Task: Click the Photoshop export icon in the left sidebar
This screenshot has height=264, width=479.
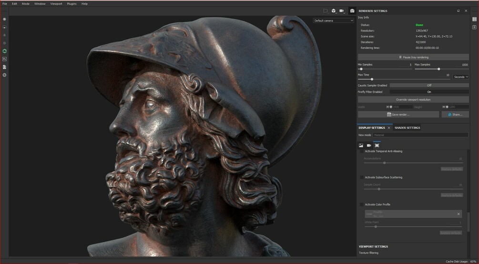Action: click(x=5, y=59)
